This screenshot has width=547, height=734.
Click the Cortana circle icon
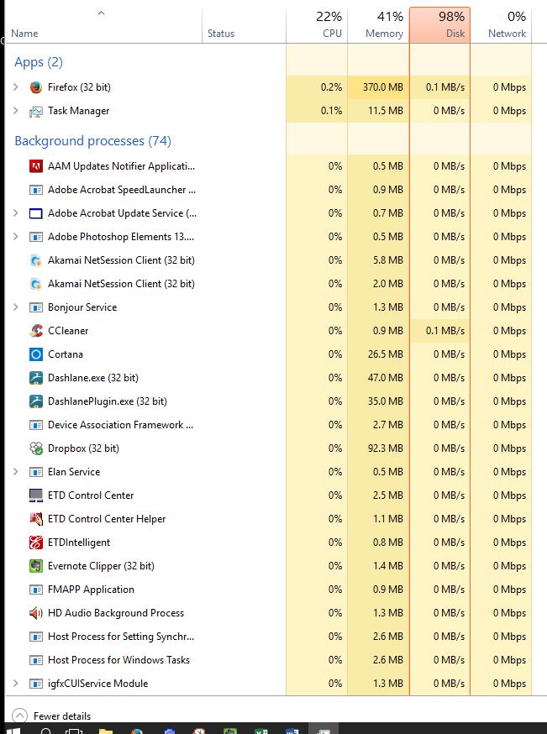[x=36, y=354]
